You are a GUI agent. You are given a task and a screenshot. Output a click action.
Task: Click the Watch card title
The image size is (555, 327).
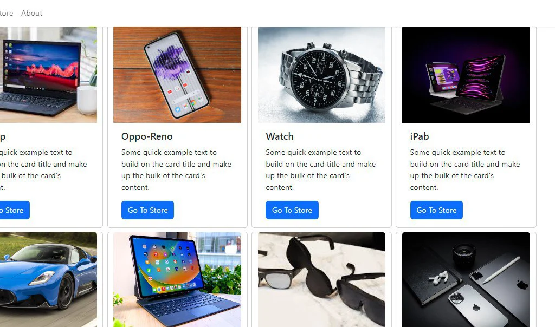point(280,136)
